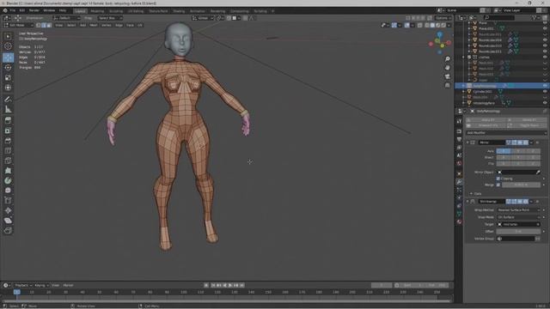This screenshot has height=309, width=550.
Task: Select the 3D Cursor tool
Action: (8, 45)
